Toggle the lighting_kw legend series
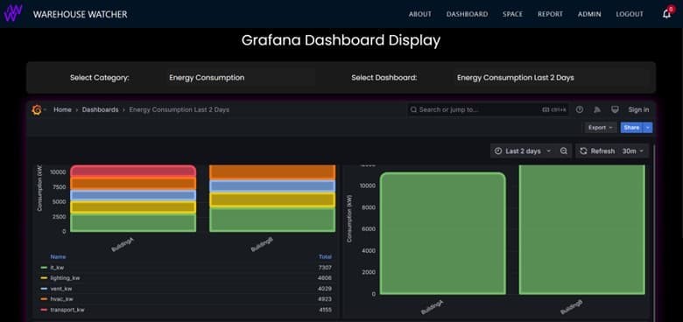Screen dimensions: 683x322 point(65,278)
